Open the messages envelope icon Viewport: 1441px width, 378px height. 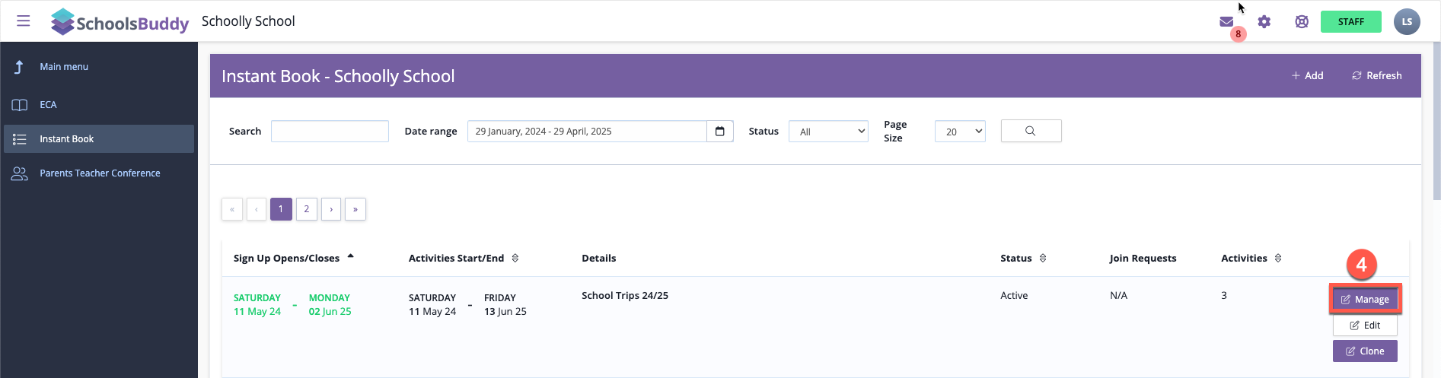1226,21
